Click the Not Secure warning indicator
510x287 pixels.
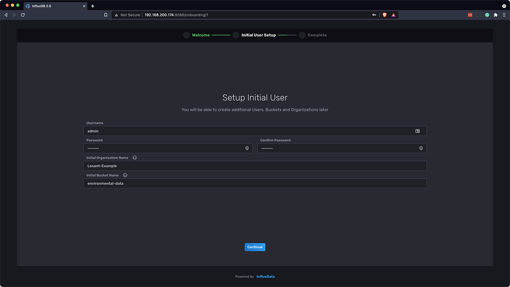coord(127,15)
